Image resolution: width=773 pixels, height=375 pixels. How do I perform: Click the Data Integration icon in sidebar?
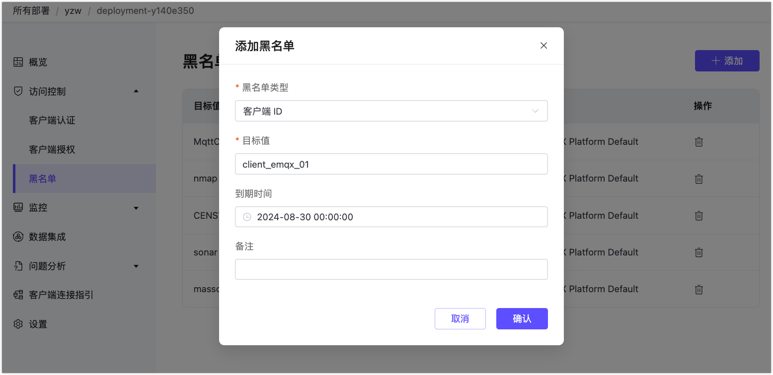(18, 237)
